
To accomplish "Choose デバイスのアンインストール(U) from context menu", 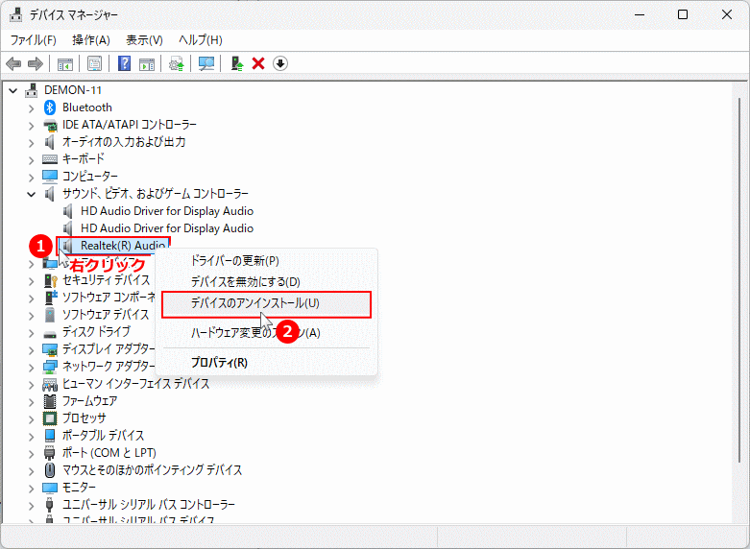I will pyautogui.click(x=266, y=304).
